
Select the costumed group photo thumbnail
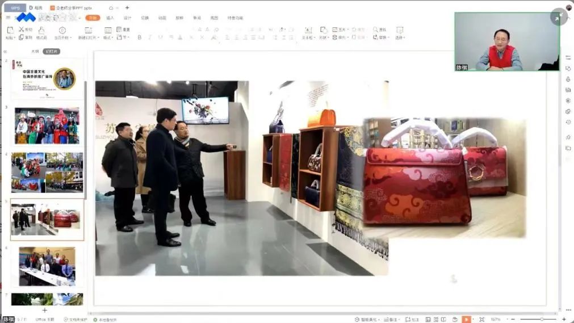(47, 125)
